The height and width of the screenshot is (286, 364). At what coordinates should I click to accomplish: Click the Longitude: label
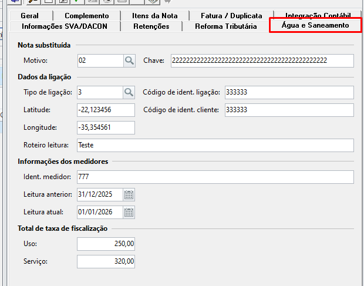pos(40,127)
